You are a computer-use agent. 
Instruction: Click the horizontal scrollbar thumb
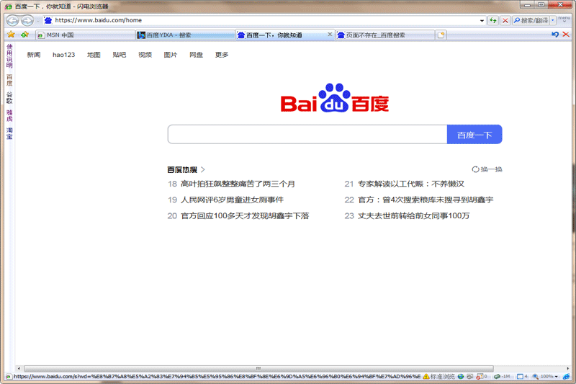(x=258, y=368)
